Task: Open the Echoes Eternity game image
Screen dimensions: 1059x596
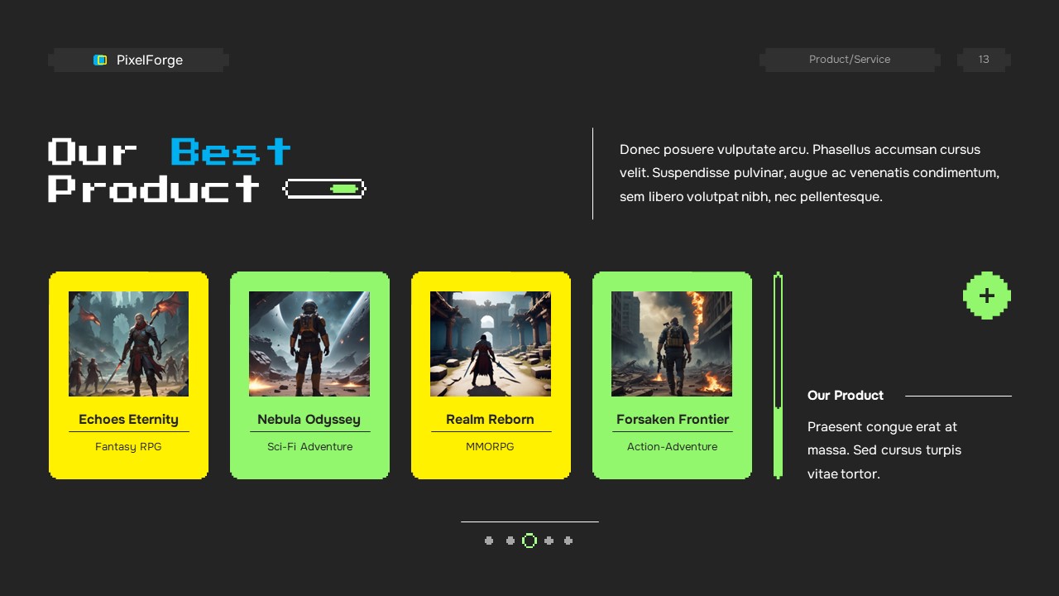Action: (x=128, y=344)
